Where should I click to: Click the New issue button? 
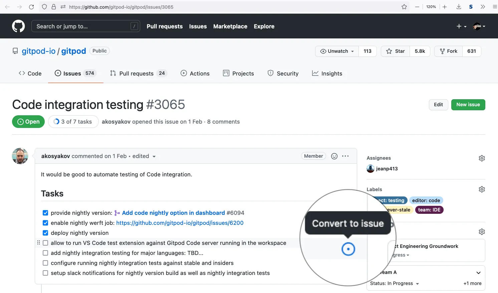click(x=468, y=105)
